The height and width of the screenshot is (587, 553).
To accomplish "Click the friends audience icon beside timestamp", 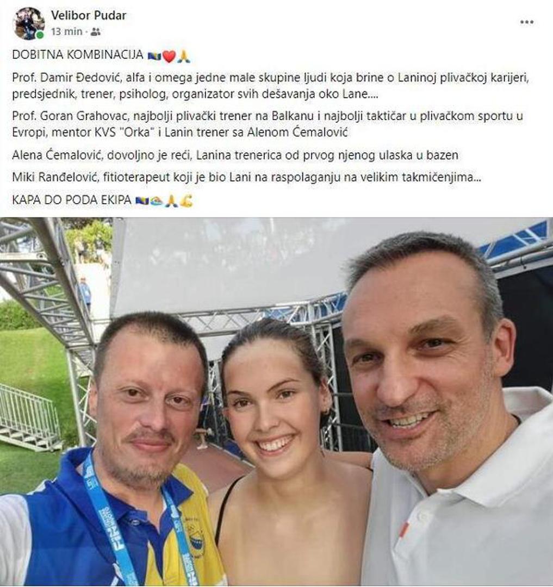I will (x=96, y=32).
